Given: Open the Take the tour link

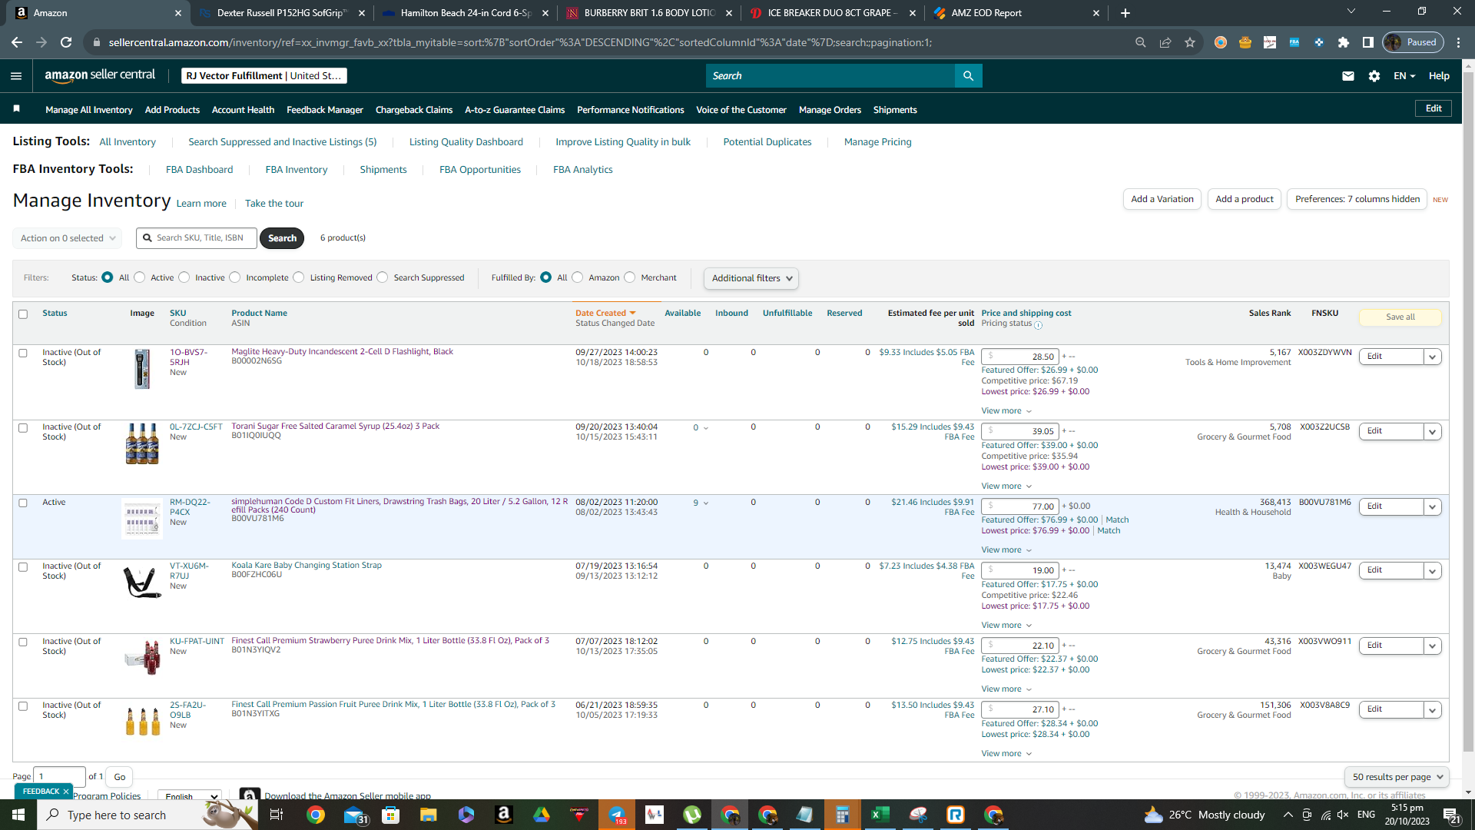Looking at the screenshot, I should pos(274,204).
